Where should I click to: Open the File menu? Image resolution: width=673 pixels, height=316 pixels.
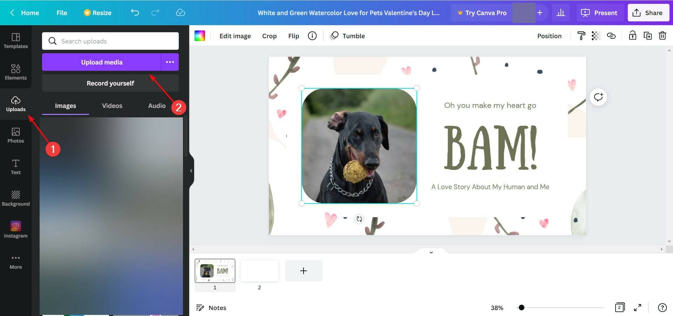62,13
